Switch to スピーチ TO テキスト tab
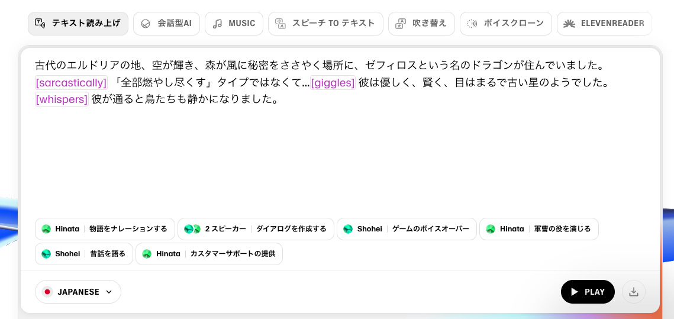 [325, 24]
